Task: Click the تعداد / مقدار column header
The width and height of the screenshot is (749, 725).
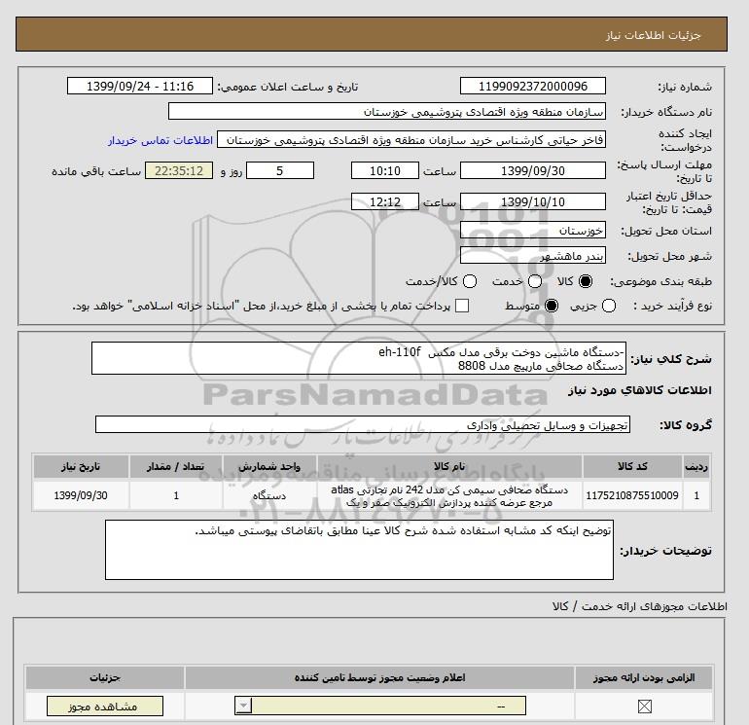Action: click(176, 466)
